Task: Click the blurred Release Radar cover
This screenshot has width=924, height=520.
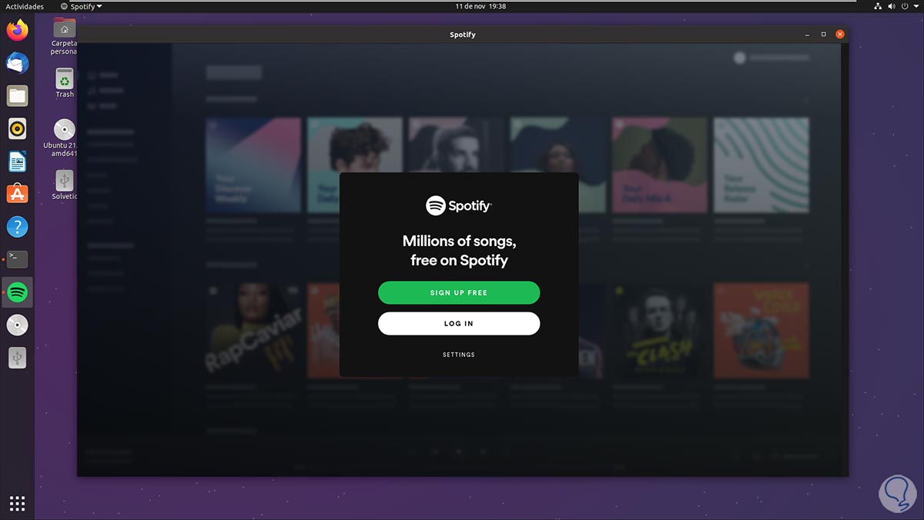Action: coord(761,165)
